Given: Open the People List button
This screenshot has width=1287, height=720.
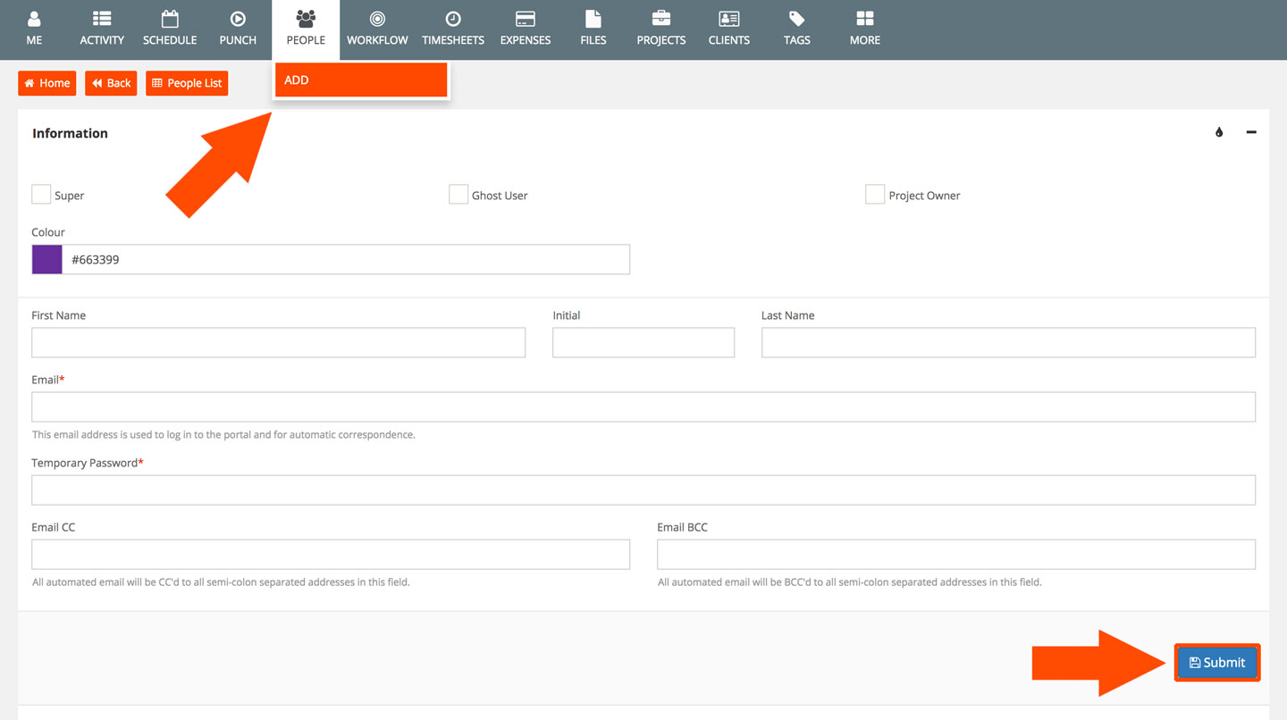Looking at the screenshot, I should [187, 83].
